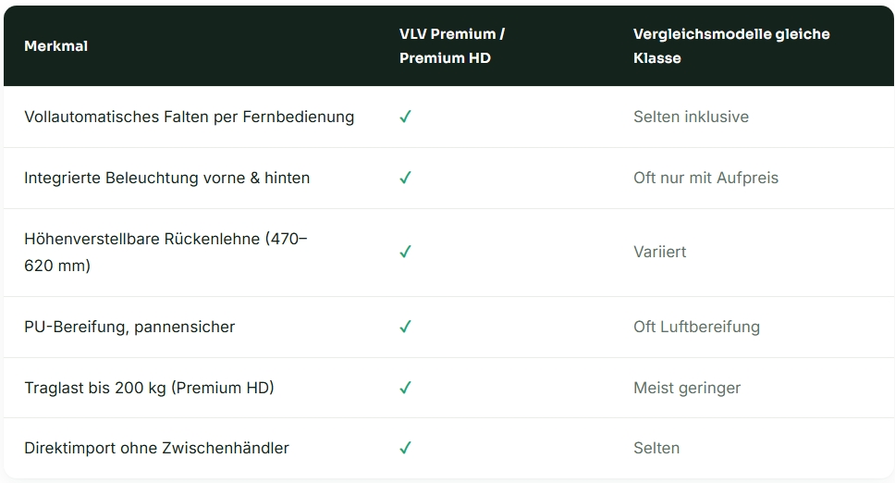Click the Selten inklusive cell
895x483 pixels.
[691, 117]
